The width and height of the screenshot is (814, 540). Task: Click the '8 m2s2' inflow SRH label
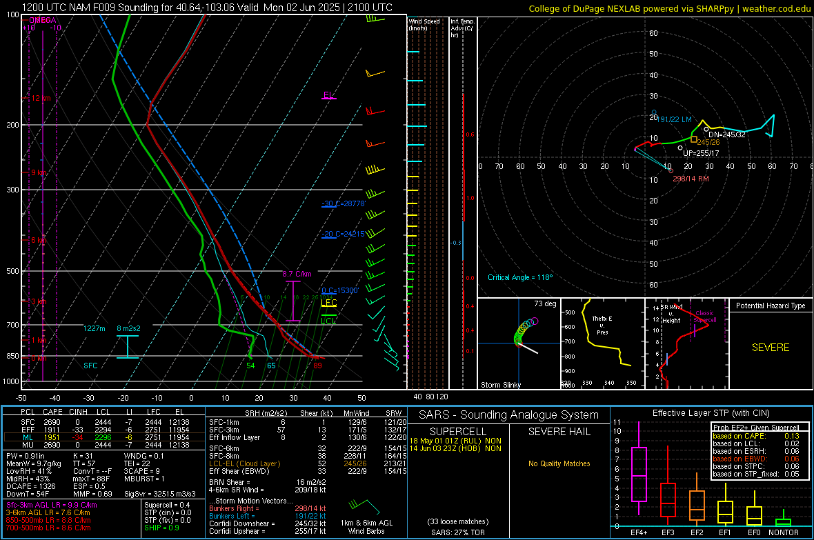[x=128, y=328]
